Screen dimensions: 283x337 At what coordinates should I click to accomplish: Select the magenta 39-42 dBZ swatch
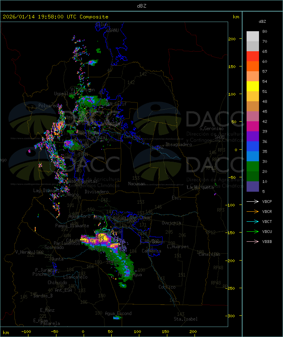pyautogui.click(x=253, y=126)
